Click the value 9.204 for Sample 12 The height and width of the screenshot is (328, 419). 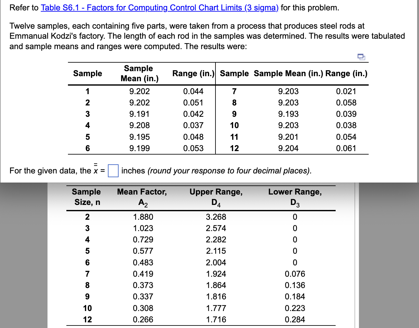(x=288, y=148)
